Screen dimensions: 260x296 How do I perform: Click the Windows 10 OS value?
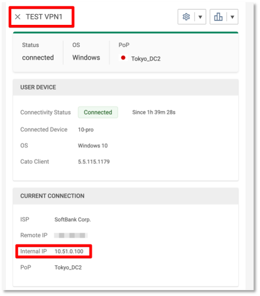(x=93, y=146)
